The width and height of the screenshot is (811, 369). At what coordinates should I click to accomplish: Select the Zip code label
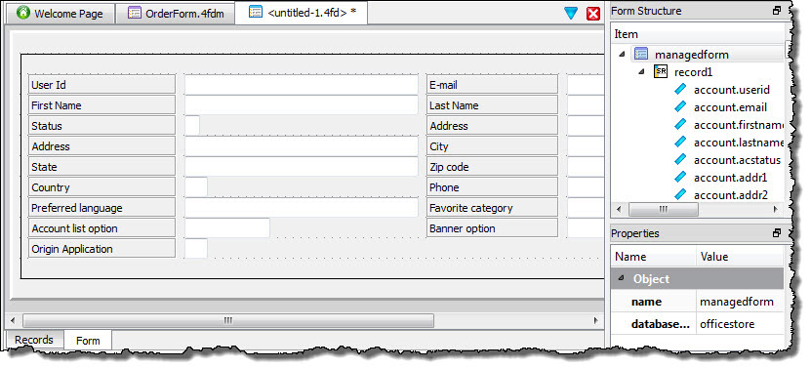click(492, 167)
